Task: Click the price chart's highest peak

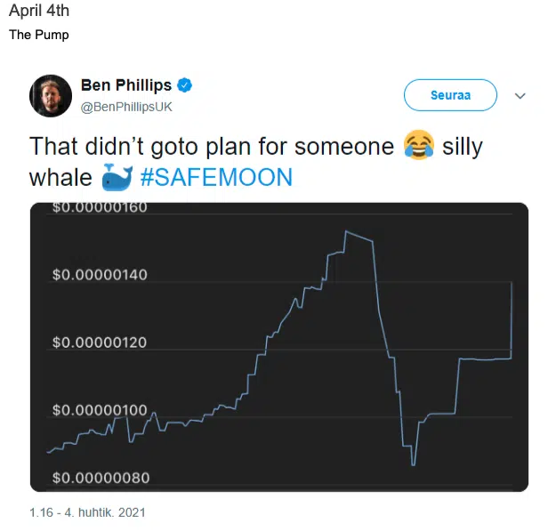Action: [345, 231]
